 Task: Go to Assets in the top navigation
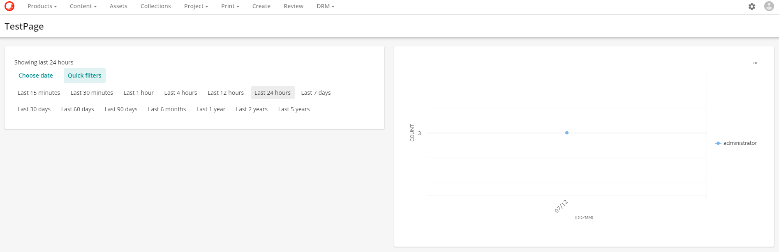[118, 6]
